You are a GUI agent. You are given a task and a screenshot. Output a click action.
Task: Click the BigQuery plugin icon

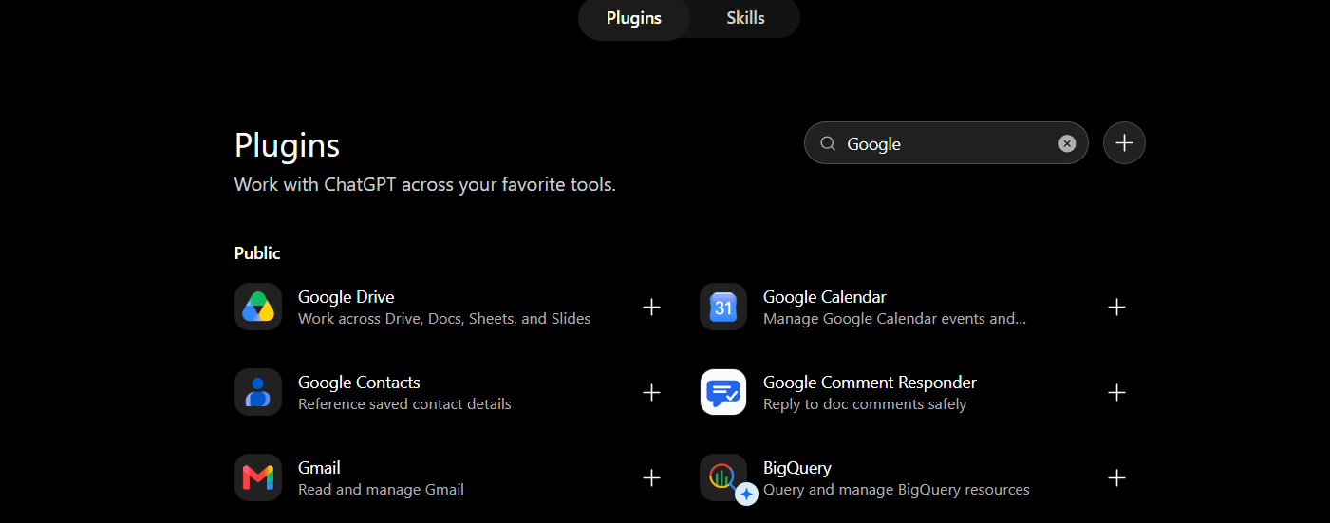click(x=723, y=477)
